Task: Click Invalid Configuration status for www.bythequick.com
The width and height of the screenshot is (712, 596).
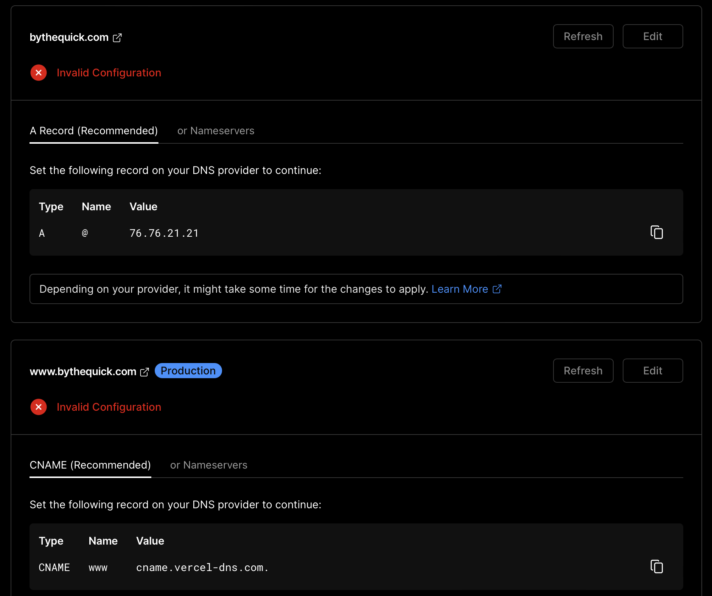Action: pyautogui.click(x=109, y=407)
